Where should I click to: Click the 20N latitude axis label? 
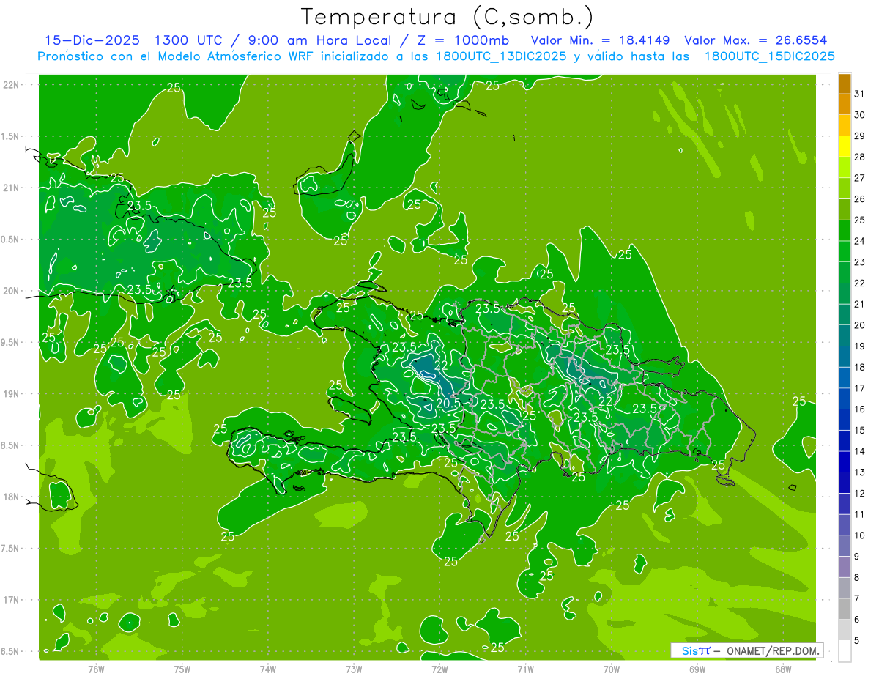tap(11, 291)
